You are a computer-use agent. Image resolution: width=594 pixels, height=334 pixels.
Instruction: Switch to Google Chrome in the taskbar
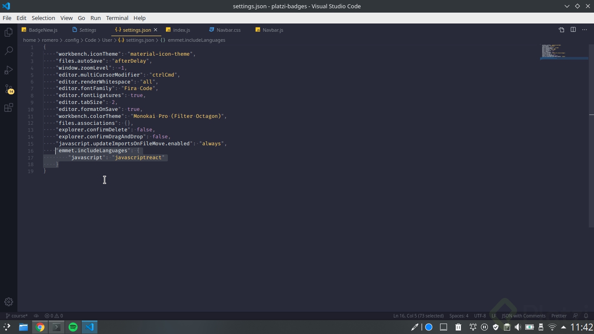(40, 327)
